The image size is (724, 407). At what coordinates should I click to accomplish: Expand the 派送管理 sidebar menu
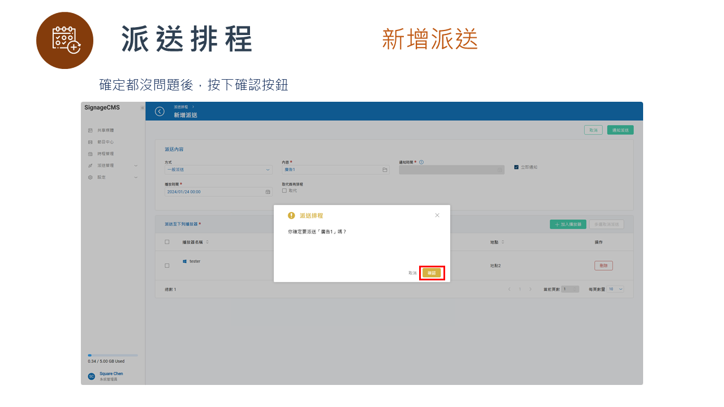point(105,165)
